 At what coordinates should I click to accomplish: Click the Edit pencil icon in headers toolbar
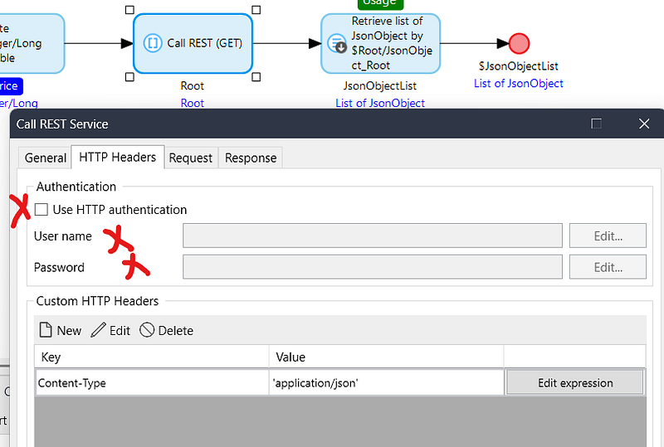click(x=99, y=330)
